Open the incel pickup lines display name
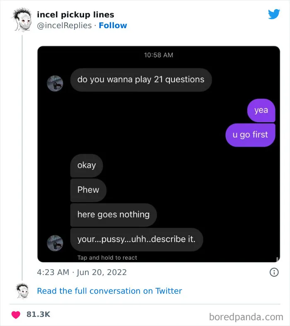The height and width of the screenshot is (326, 290). click(75, 14)
